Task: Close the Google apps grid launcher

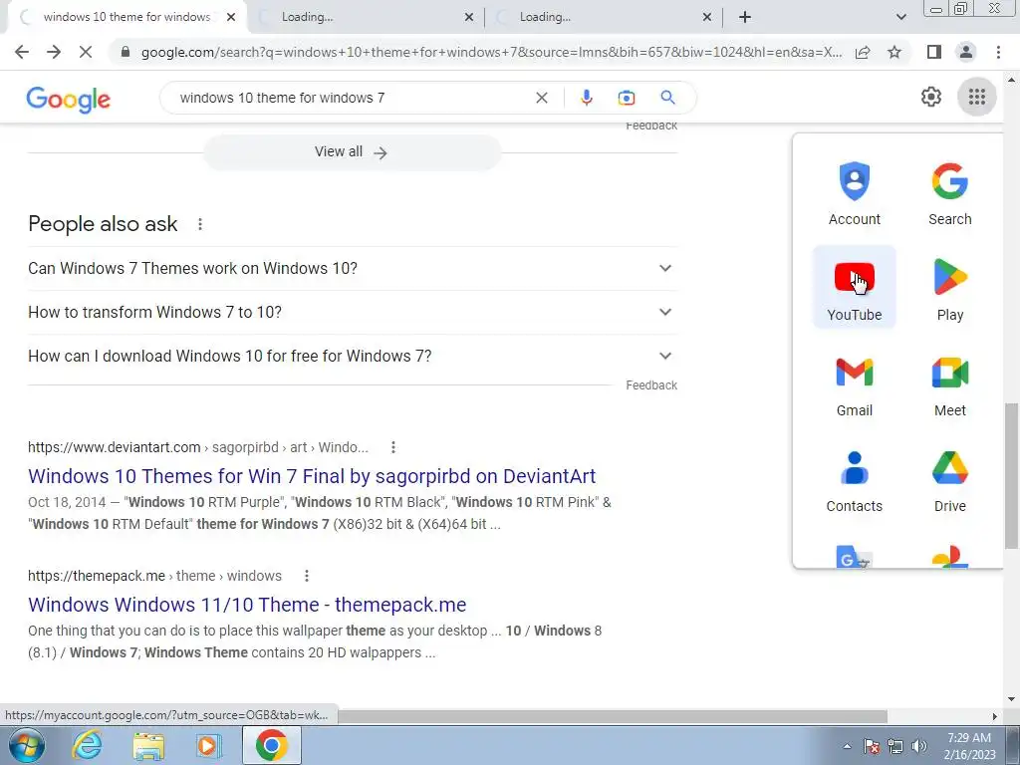Action: pos(976,98)
